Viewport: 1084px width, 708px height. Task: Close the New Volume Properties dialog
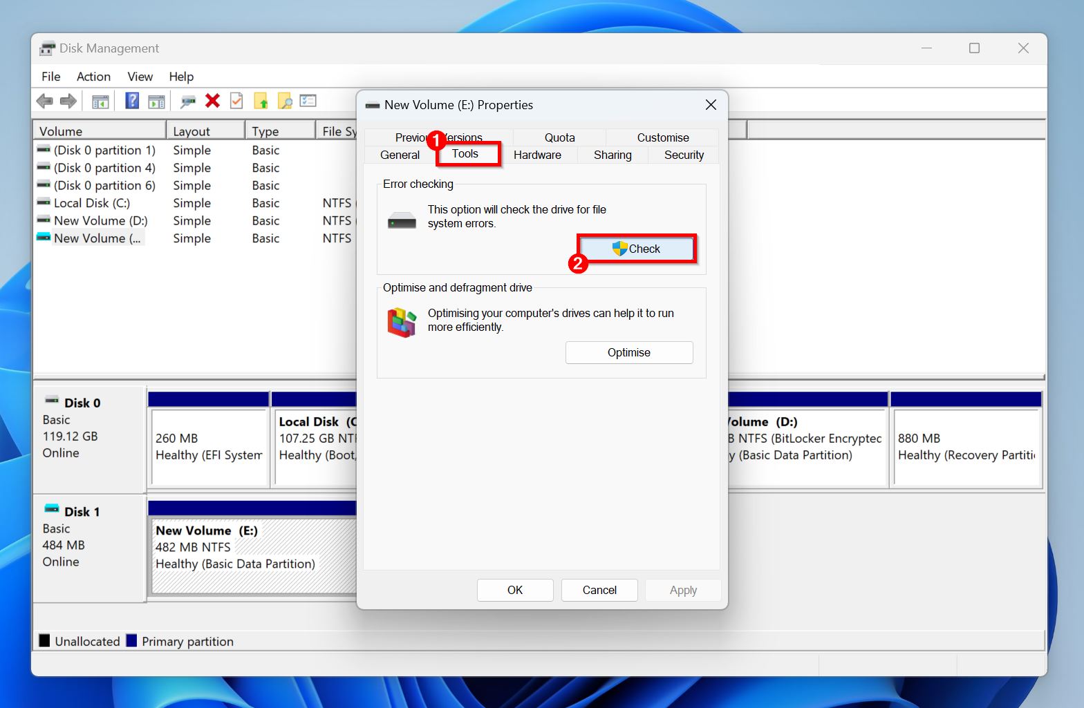711,105
